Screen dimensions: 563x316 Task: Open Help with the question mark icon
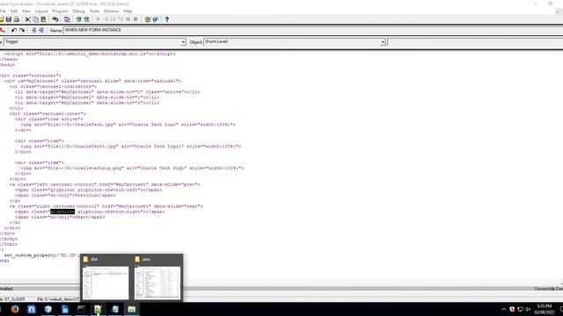[x=166, y=19]
